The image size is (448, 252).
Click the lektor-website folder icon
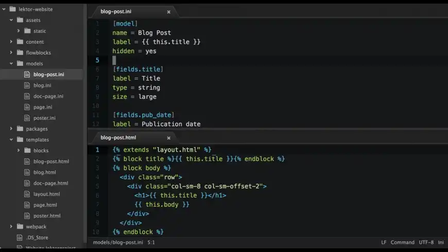(x=12, y=9)
